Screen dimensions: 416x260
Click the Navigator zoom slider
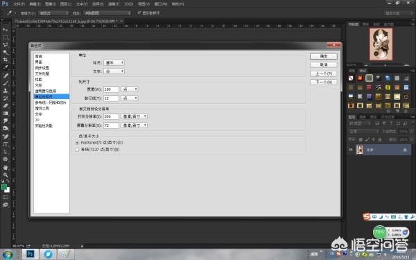(x=386, y=65)
